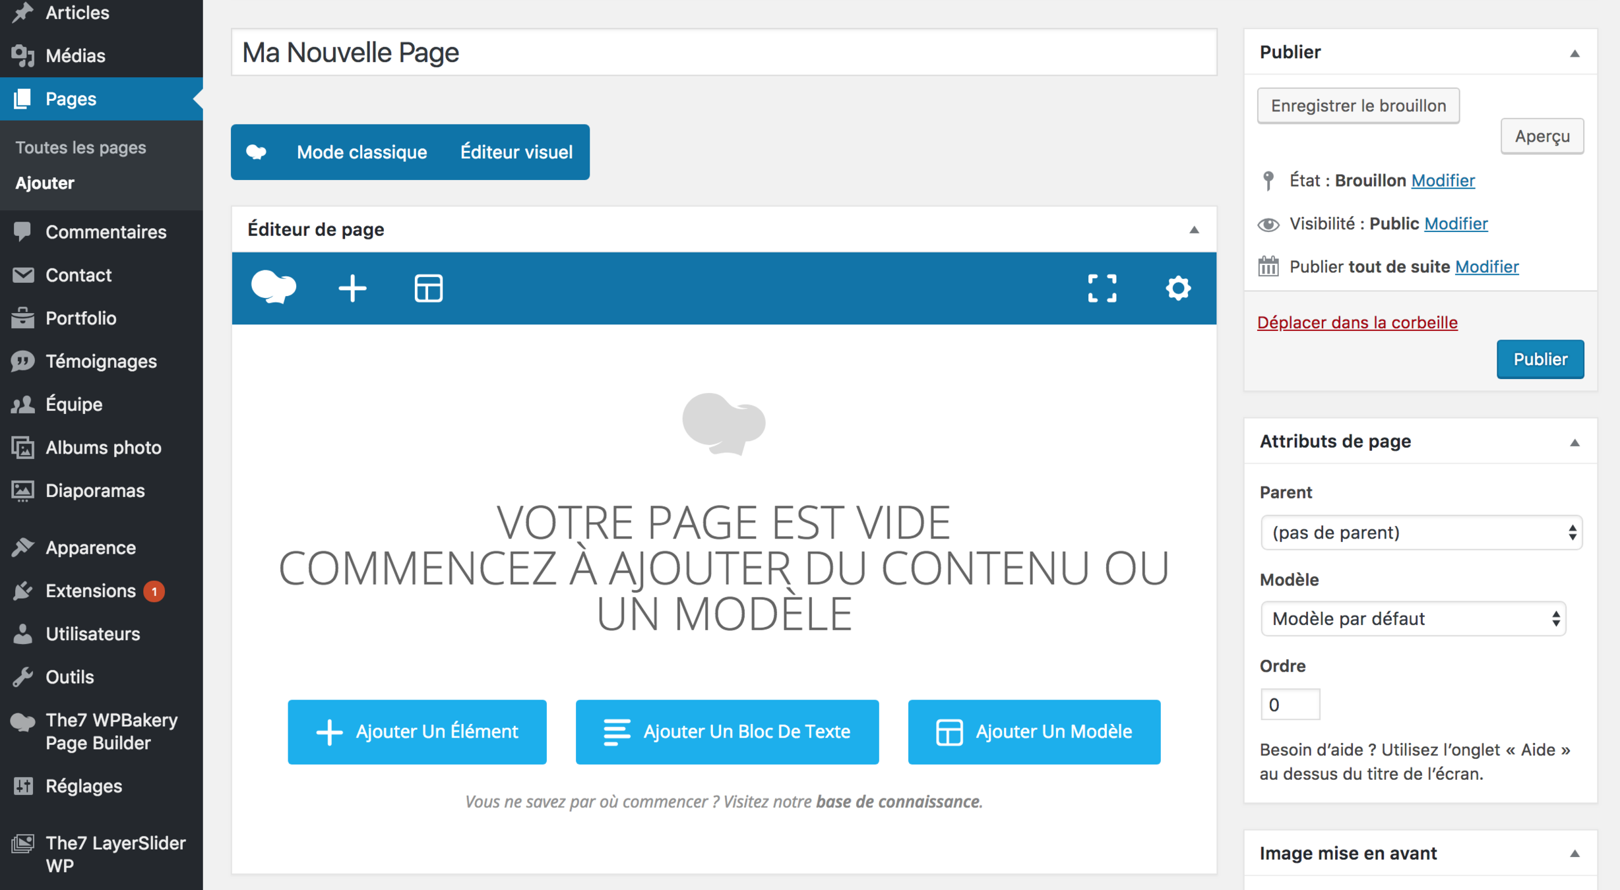1620x890 pixels.
Task: Open The7 WPBakery Page Builder menu
Action: coord(111,731)
